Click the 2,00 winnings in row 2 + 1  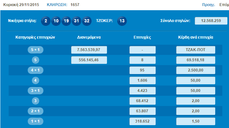coord(196,111)
